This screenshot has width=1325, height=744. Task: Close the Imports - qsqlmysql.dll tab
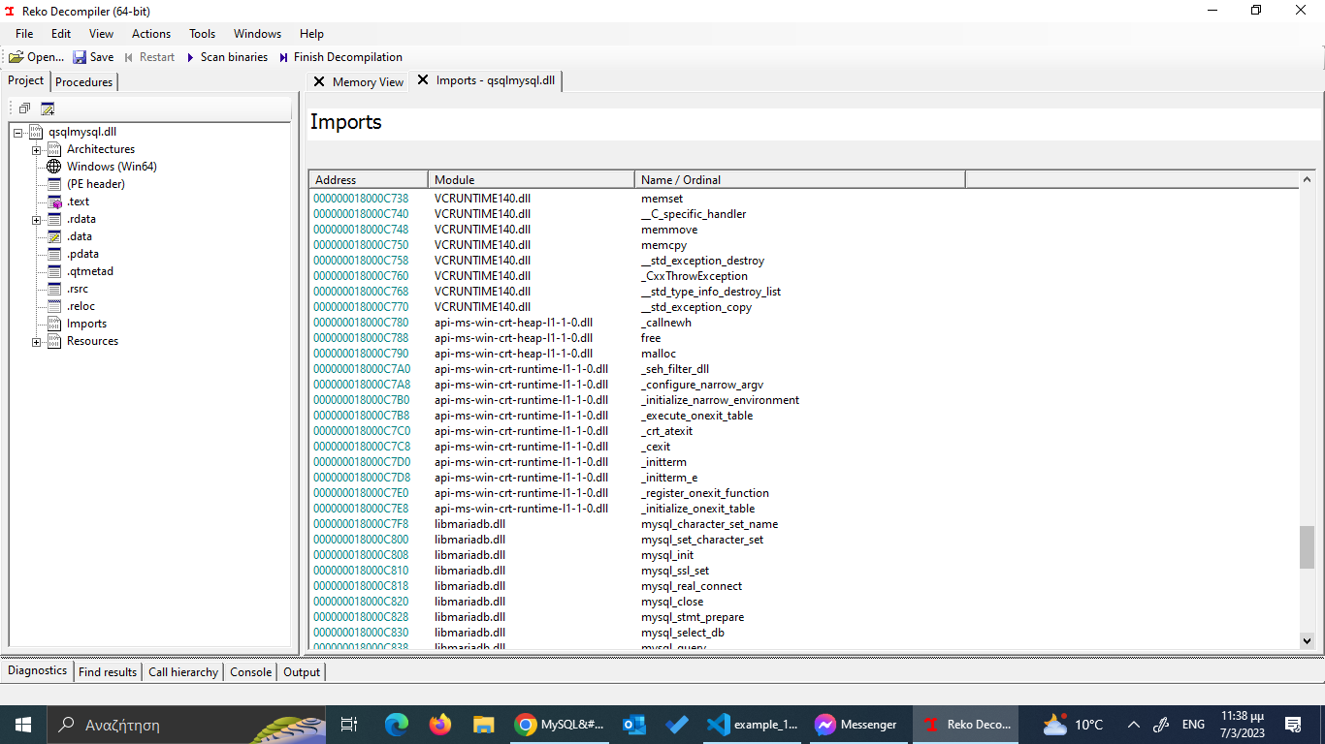[423, 80]
